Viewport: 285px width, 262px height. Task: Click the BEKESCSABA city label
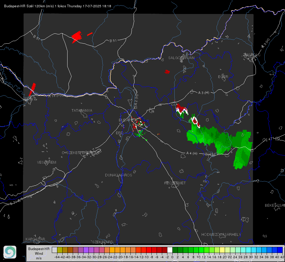275,206
